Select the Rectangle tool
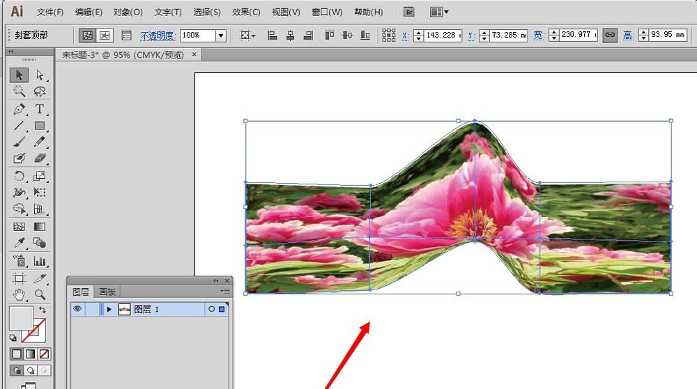The width and height of the screenshot is (697, 389). click(x=40, y=126)
